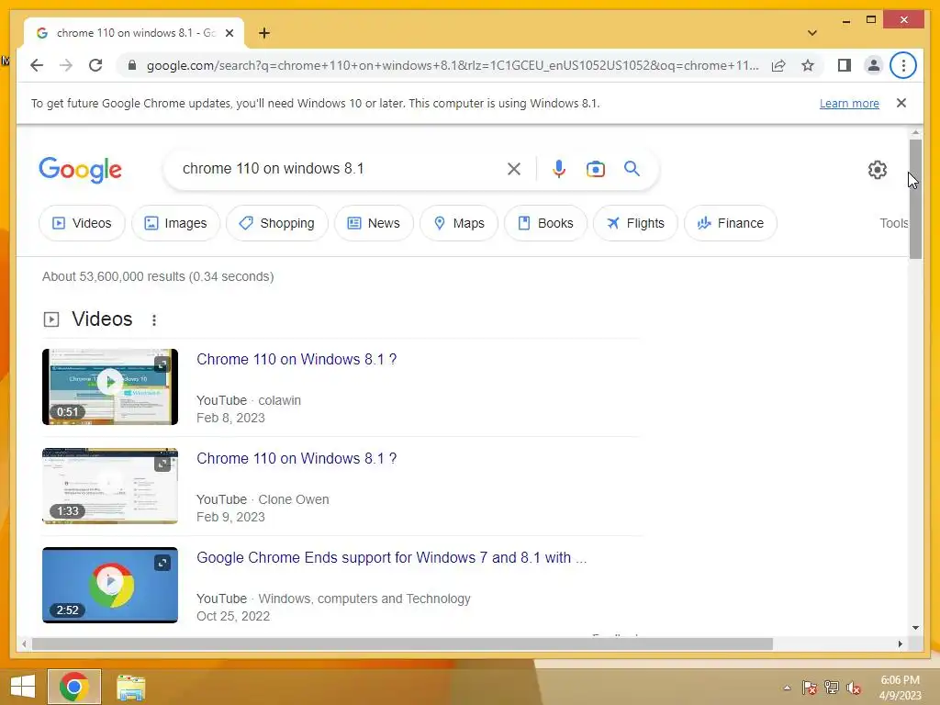
Task: Open Clone Owen's 'Chrome 110 on Windows 8.1' link
Action: tap(297, 458)
